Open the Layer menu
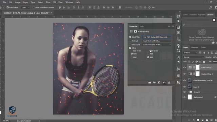217x122 pixels. (25, 2)
